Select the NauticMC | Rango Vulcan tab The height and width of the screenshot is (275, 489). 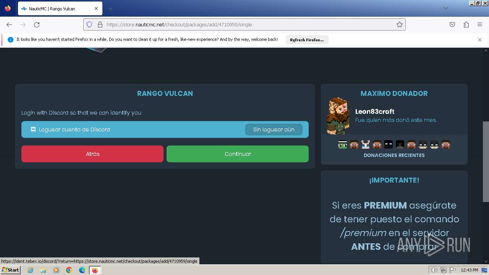[x=60, y=8]
